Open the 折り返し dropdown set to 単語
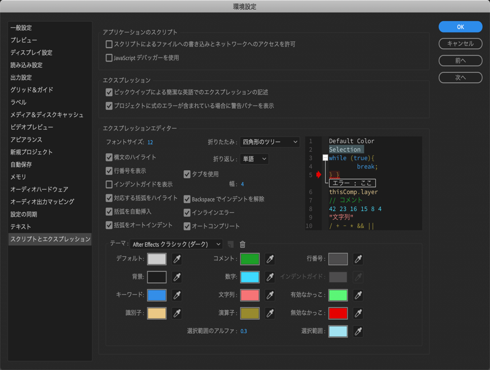 (254, 159)
